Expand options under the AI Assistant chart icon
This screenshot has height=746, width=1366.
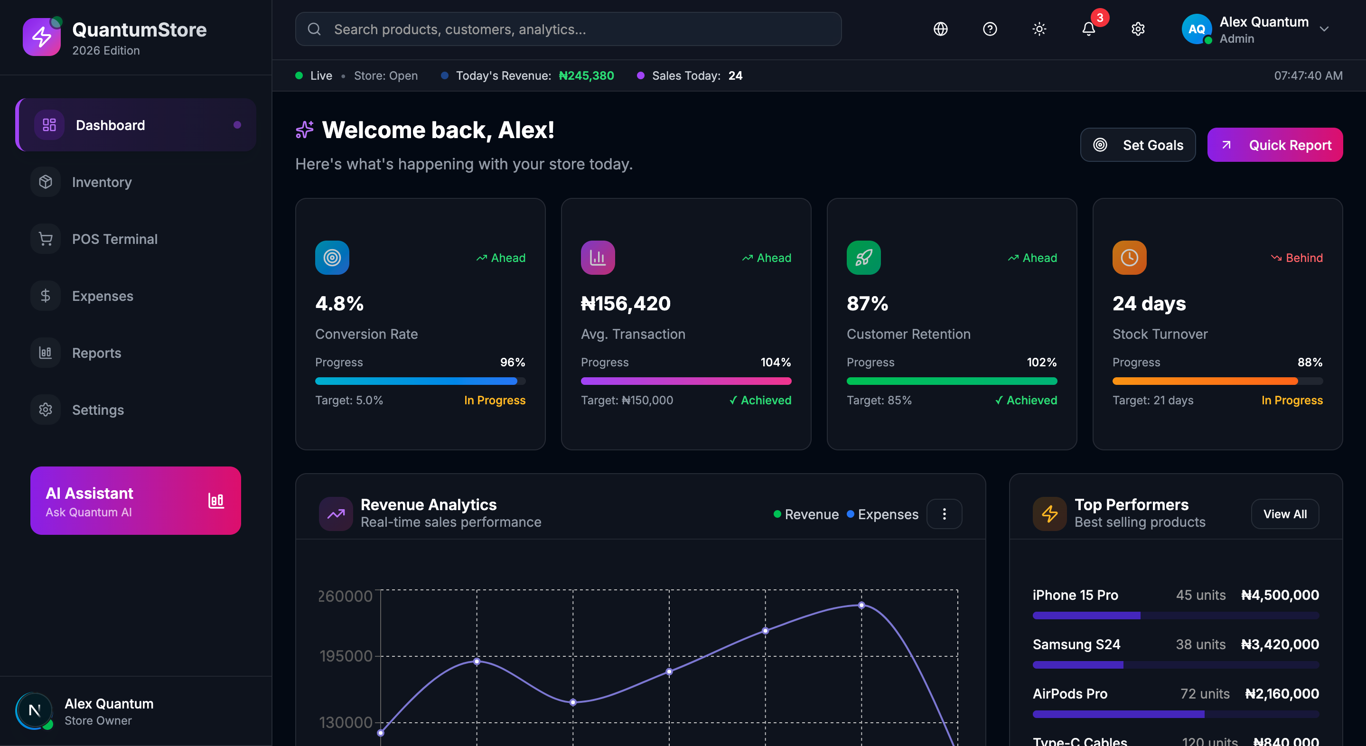pos(216,501)
